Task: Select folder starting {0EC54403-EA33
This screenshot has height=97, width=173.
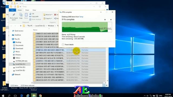Action: click(69, 56)
